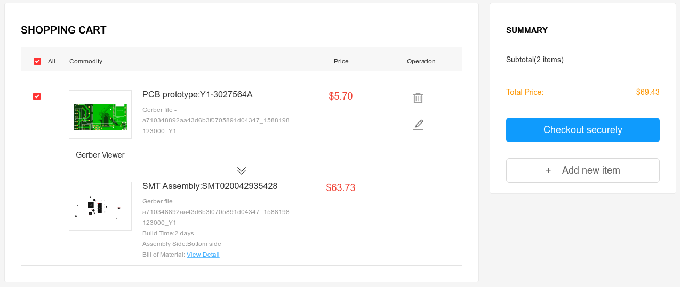Edit the PCB prototype order with pencil icon

[418, 125]
